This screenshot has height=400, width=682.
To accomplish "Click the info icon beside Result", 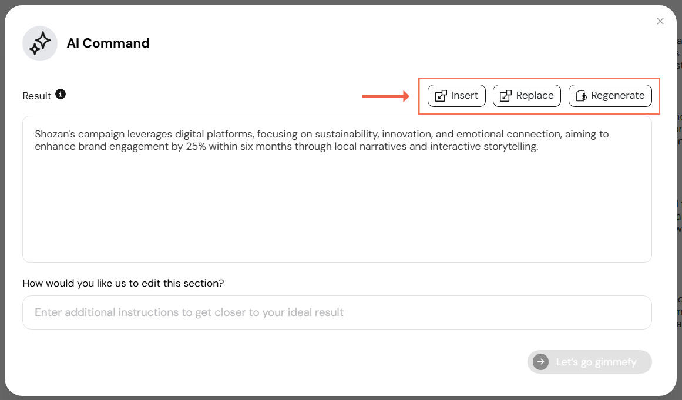I will 61,94.
